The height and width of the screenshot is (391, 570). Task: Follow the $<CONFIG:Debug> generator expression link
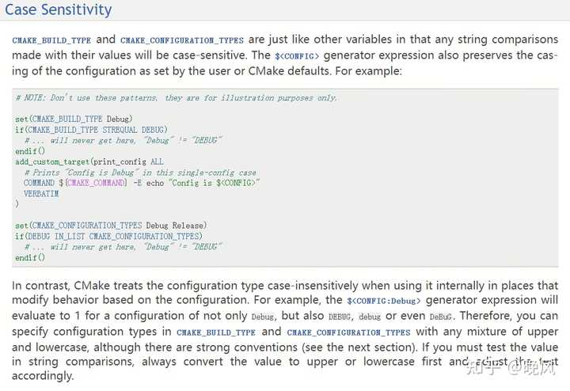[x=383, y=302]
